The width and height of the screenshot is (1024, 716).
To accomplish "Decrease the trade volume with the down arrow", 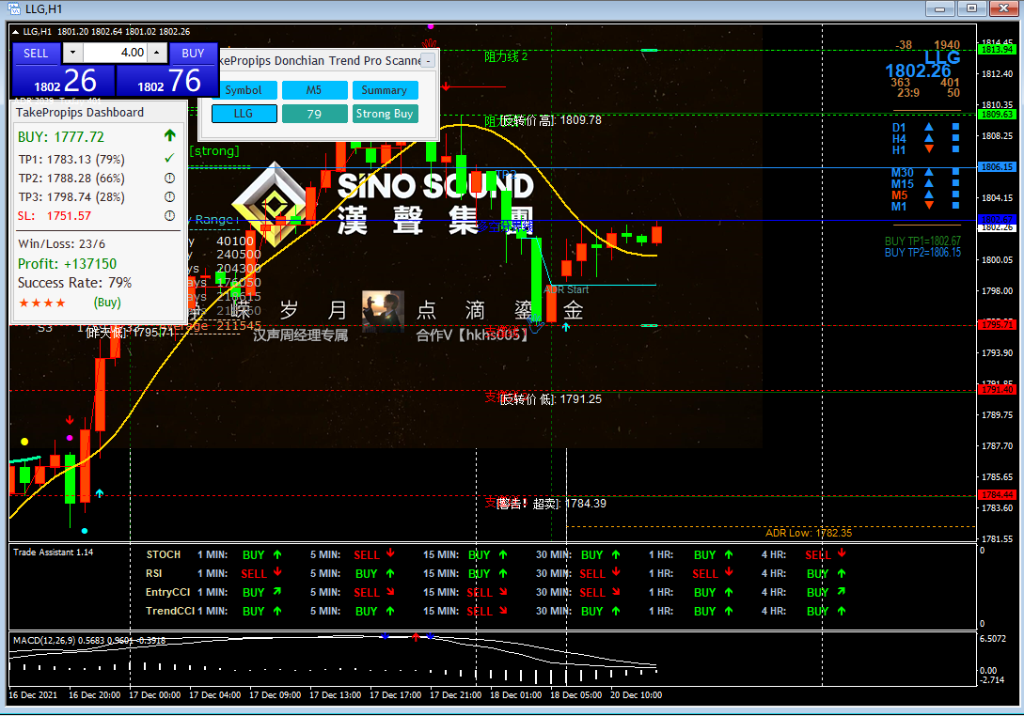I will click(x=72, y=53).
